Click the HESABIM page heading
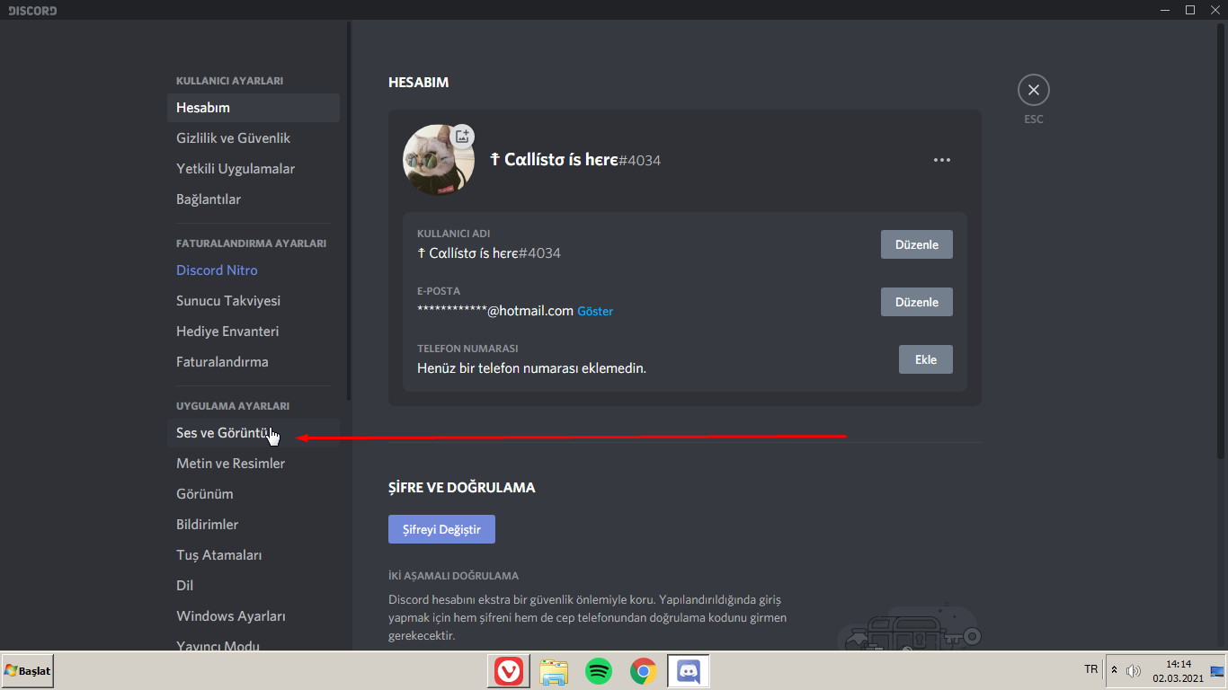Viewport: 1228px width, 690px height. 418,83
